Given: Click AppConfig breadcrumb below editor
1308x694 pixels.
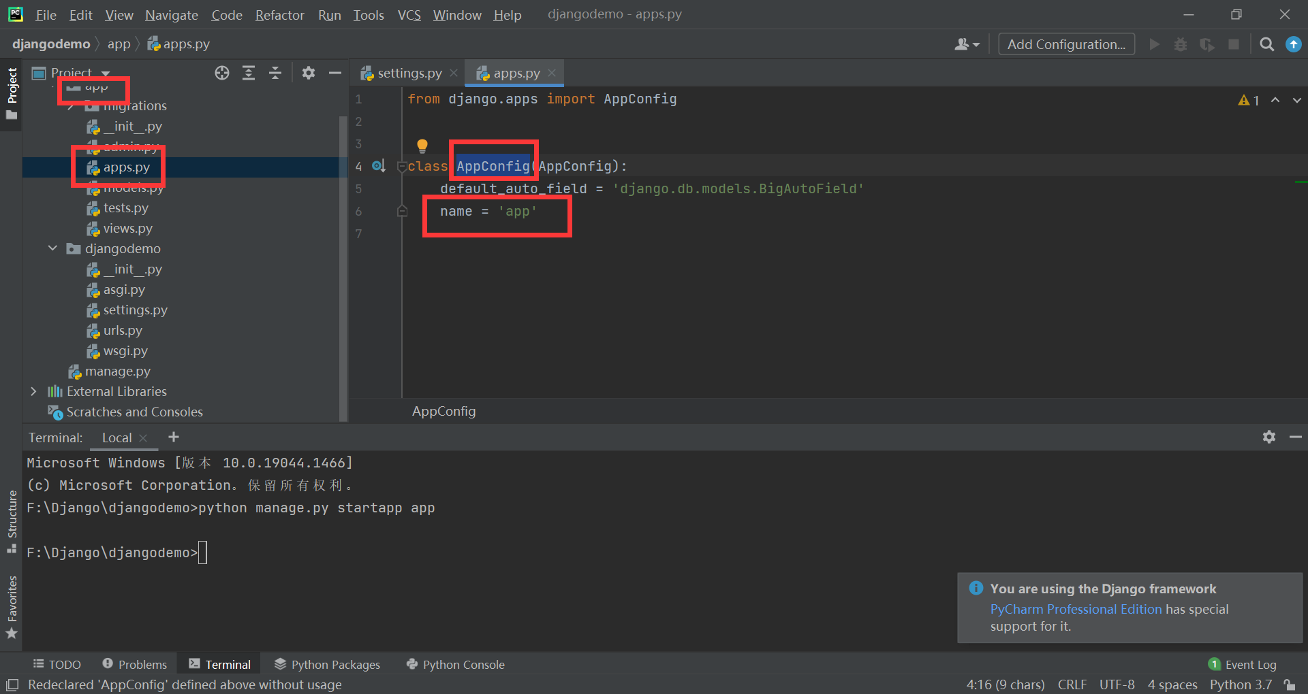Looking at the screenshot, I should click(444, 412).
